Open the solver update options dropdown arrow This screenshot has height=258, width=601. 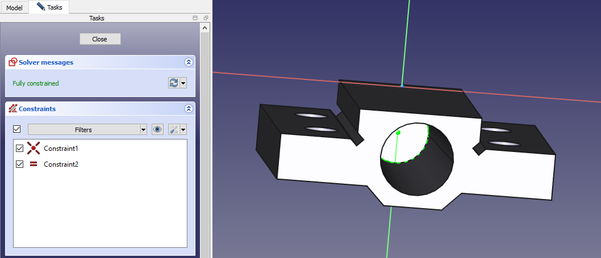tap(183, 83)
